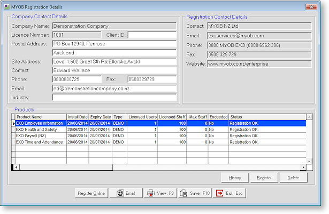Click the Max Staff column header
Viewport: 329px width, 214px height.
(197, 117)
